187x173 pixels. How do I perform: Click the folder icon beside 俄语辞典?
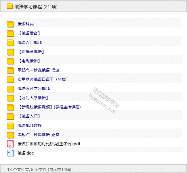click(x=10, y=24)
